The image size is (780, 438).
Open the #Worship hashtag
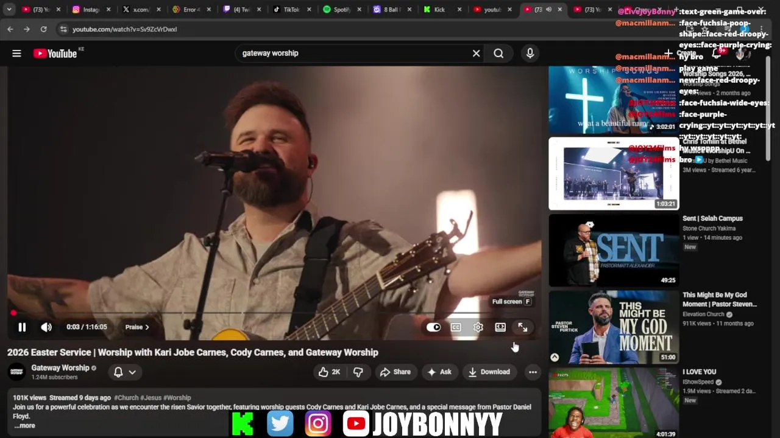point(177,398)
